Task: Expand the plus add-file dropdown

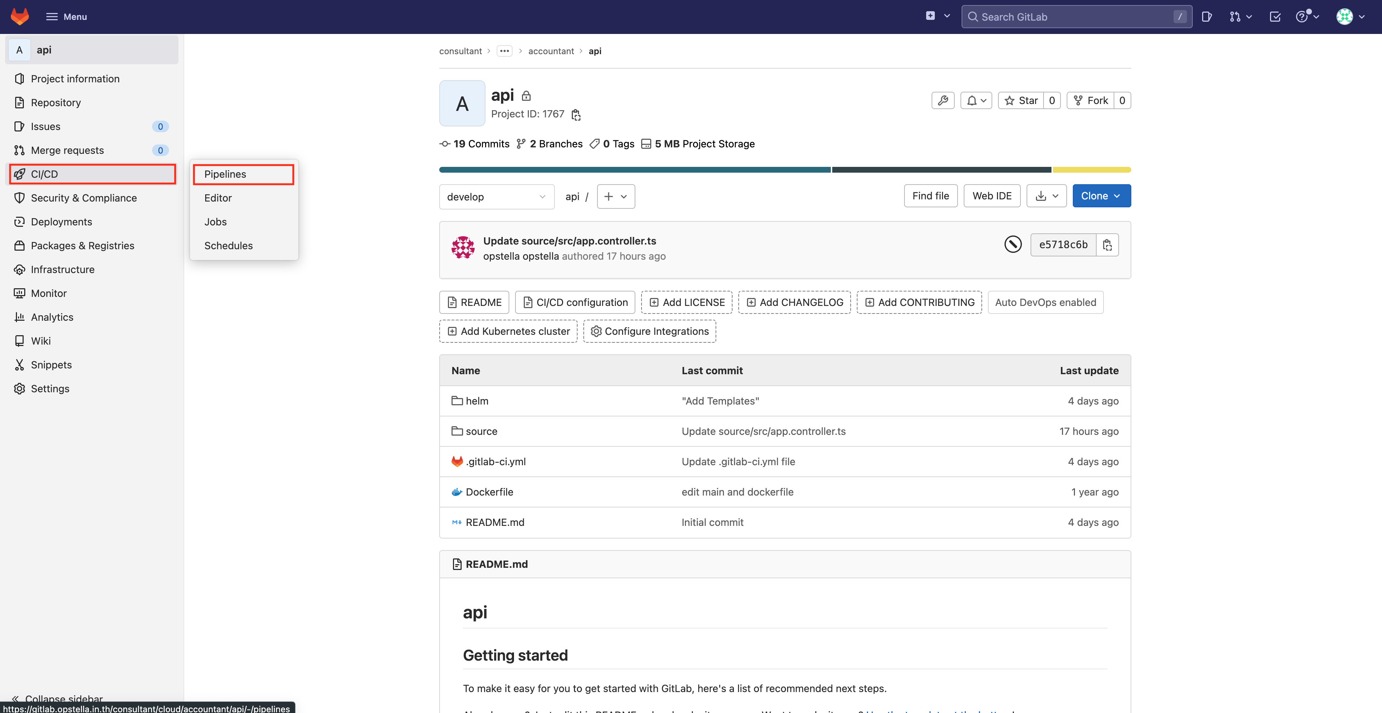Action: point(616,196)
